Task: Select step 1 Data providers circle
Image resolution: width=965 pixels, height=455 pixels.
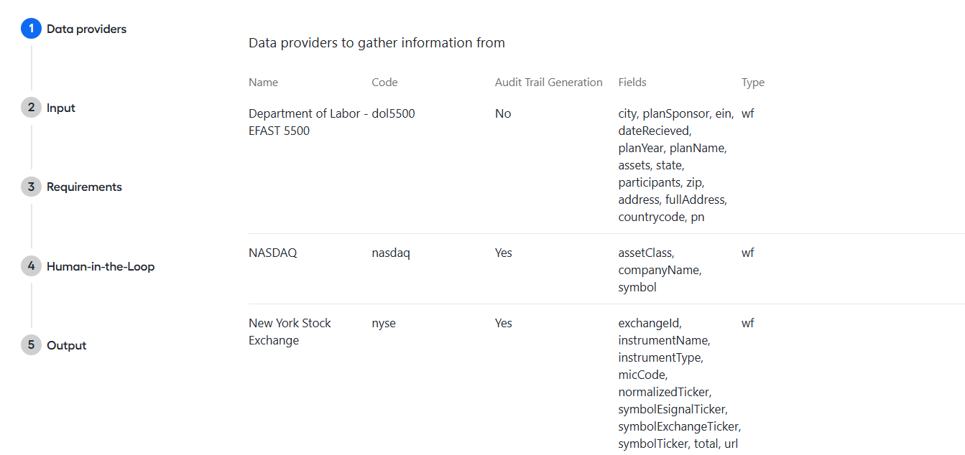Action: 31,29
